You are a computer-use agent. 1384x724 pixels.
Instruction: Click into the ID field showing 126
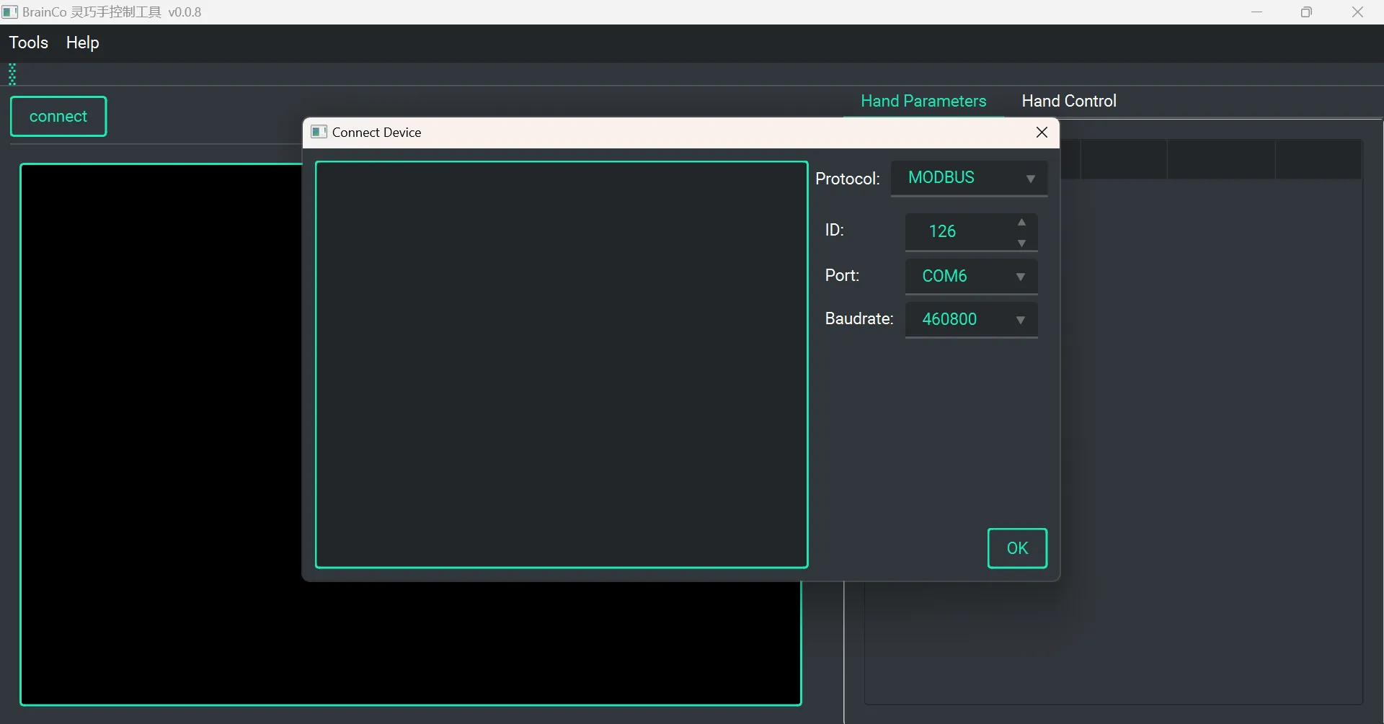[951, 231]
